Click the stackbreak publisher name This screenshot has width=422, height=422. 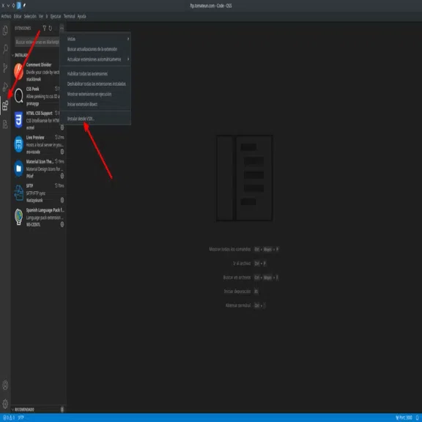[x=34, y=79]
